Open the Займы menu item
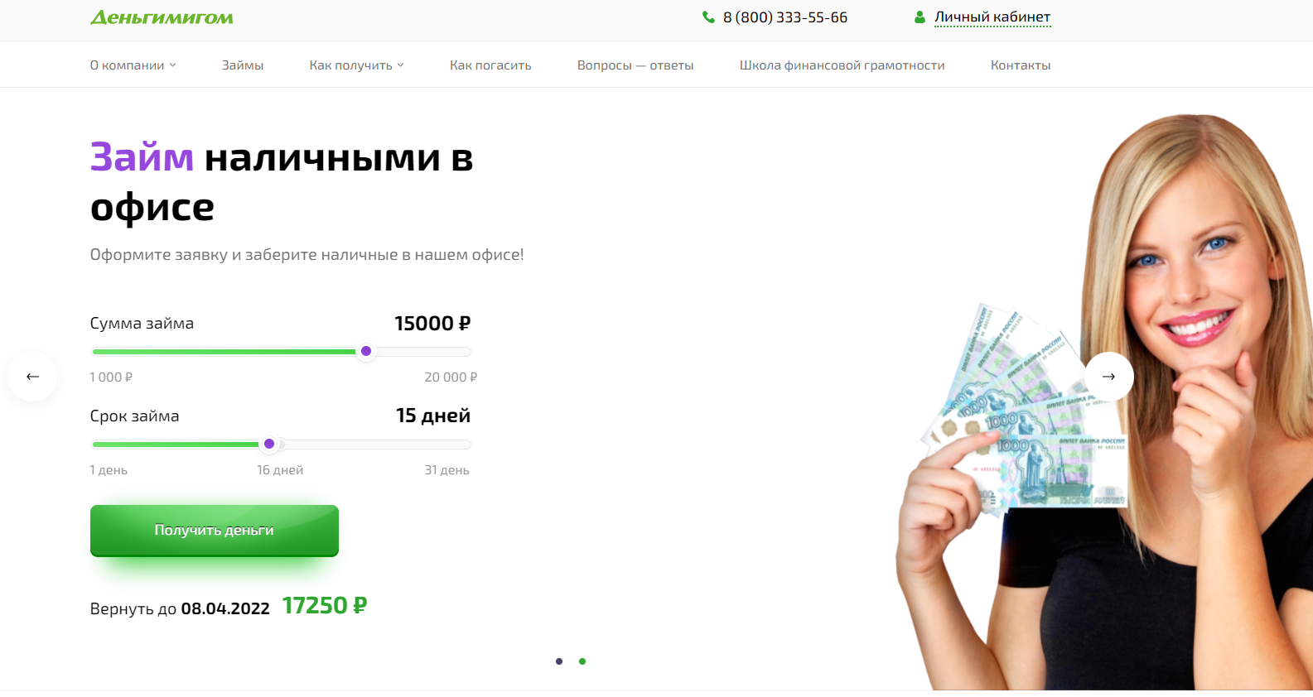Viewport: 1313px width, 697px height. click(x=243, y=65)
